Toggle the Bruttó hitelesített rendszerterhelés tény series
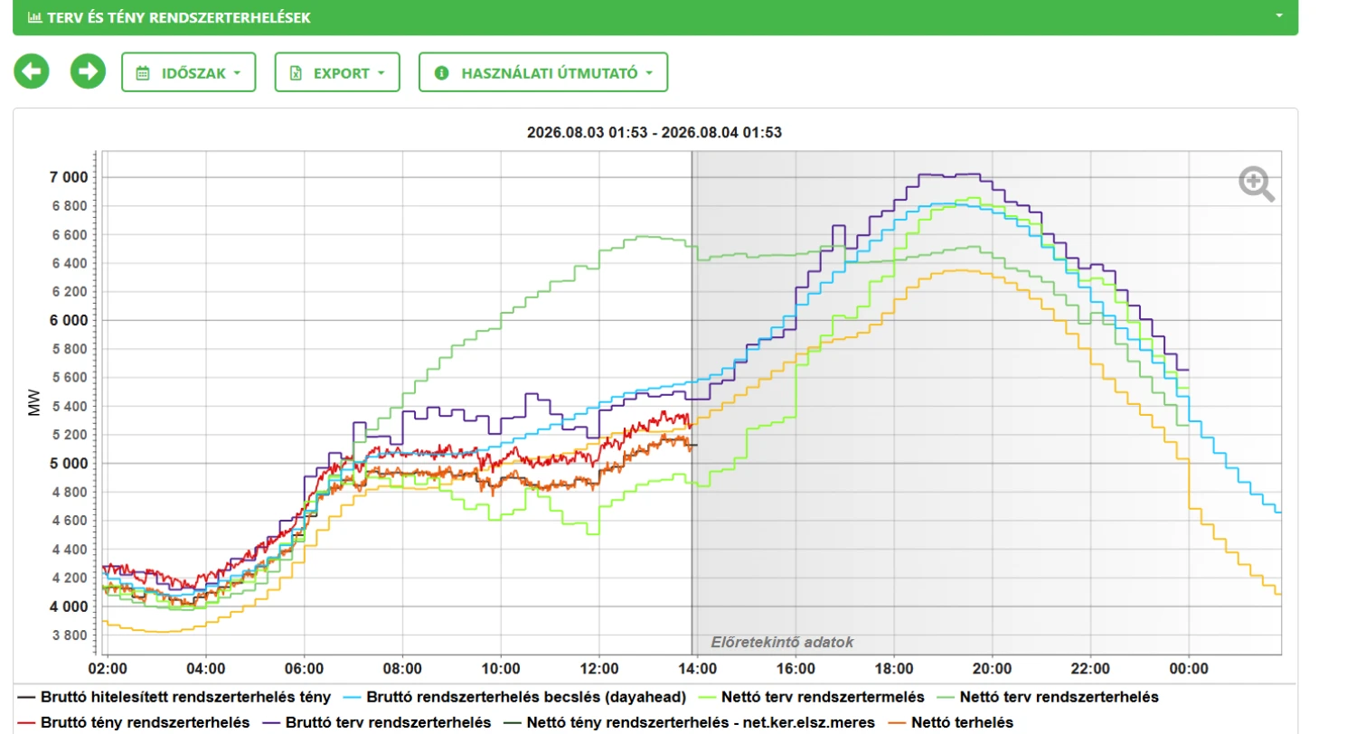The height and width of the screenshot is (734, 1356). click(x=174, y=697)
